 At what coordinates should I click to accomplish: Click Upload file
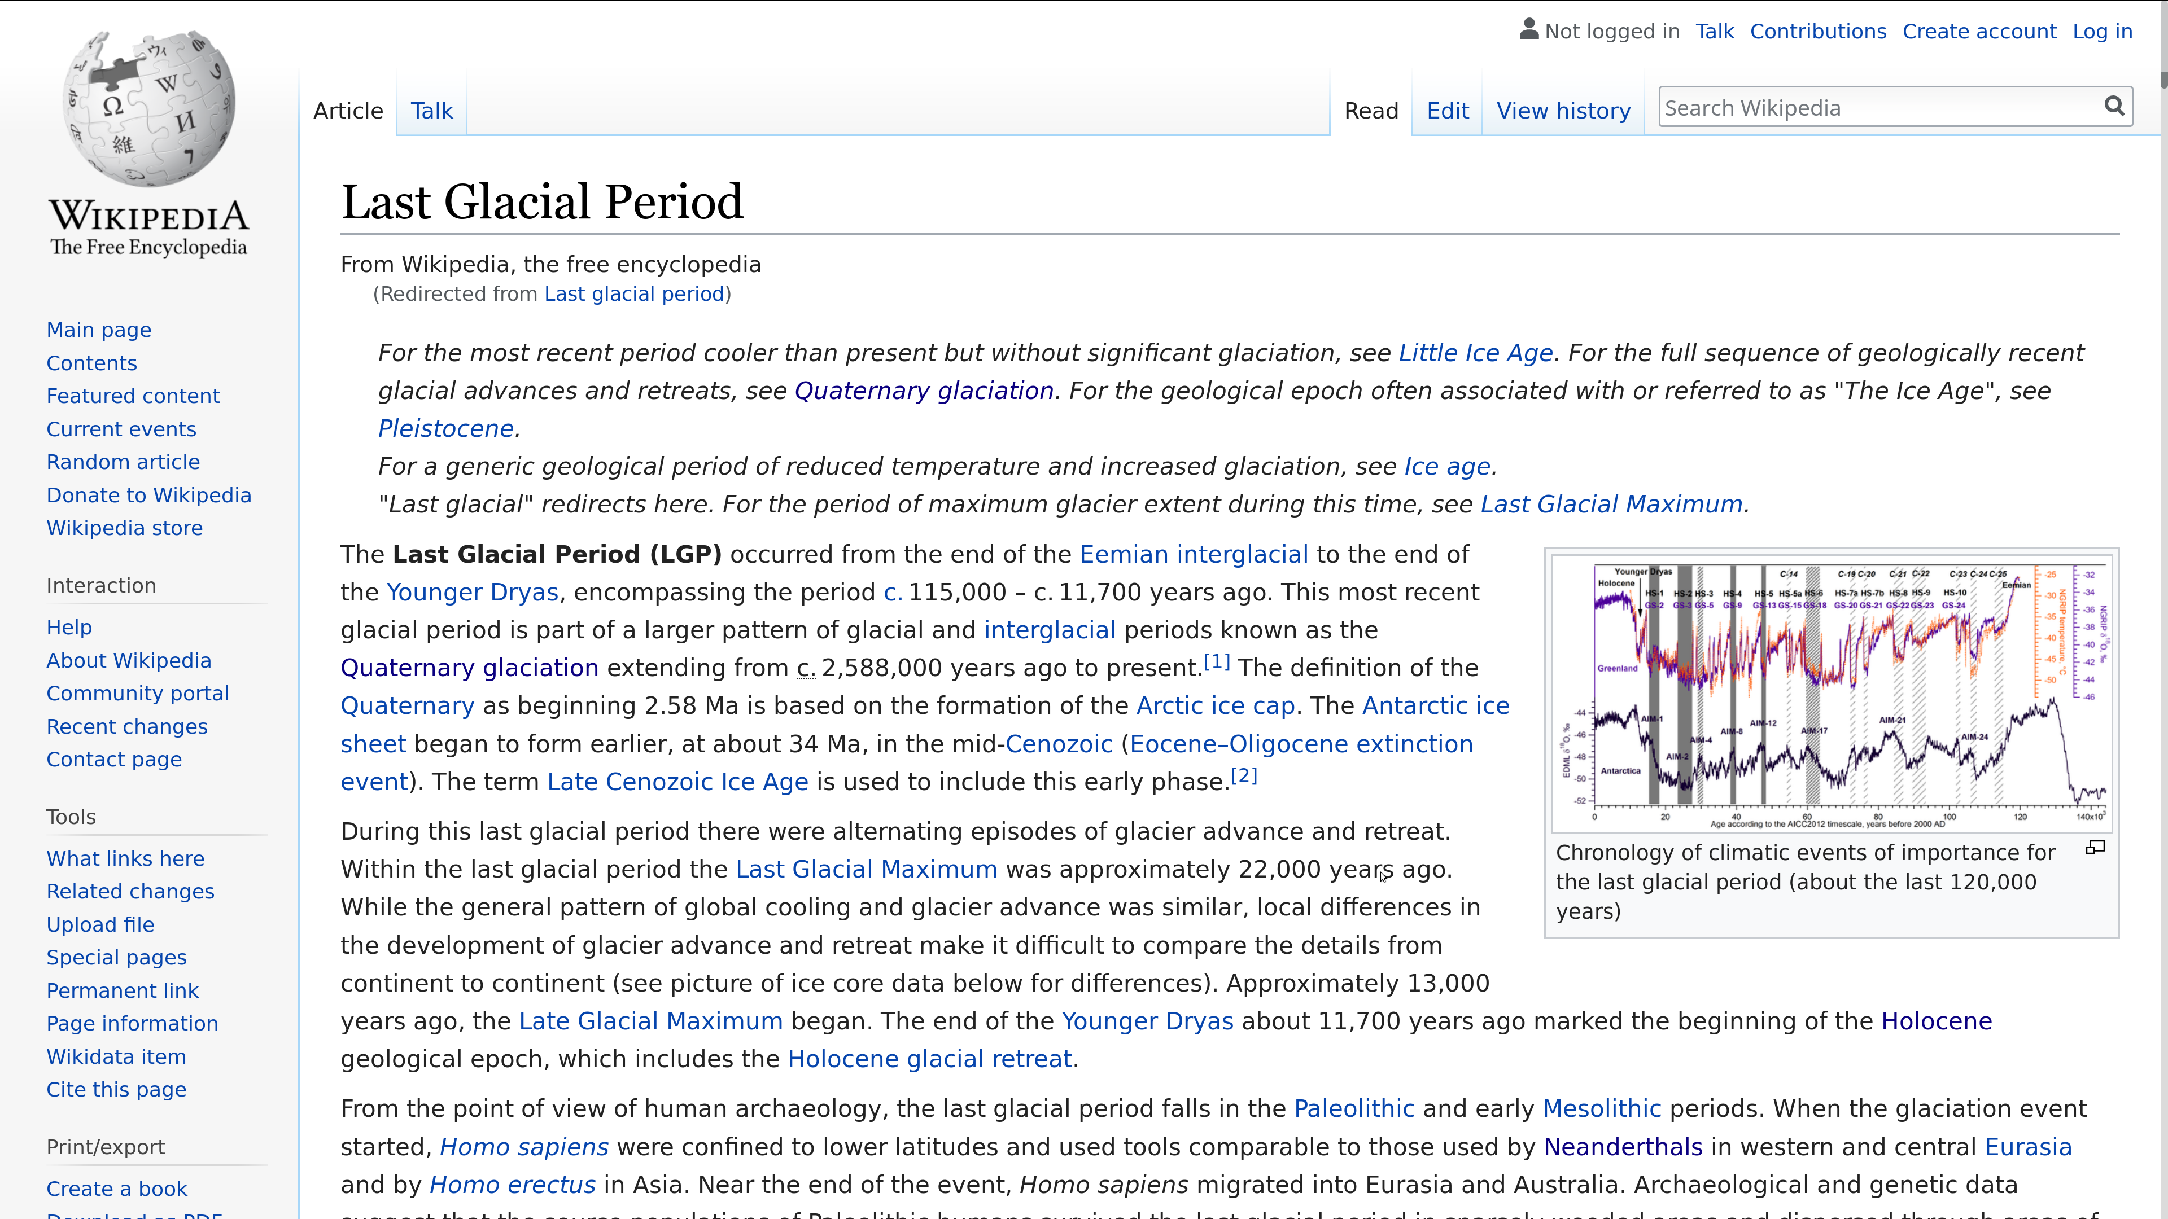click(100, 924)
